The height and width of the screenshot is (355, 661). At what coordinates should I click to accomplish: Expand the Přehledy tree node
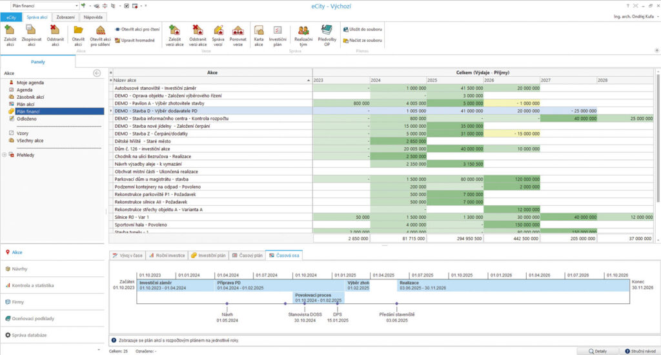tap(5, 155)
